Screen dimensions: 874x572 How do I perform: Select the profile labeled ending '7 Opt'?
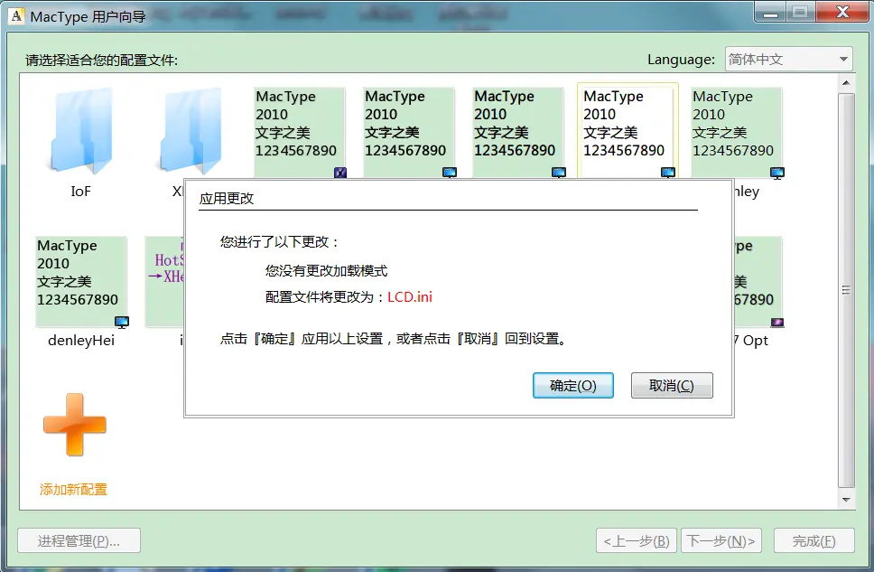[x=758, y=281]
